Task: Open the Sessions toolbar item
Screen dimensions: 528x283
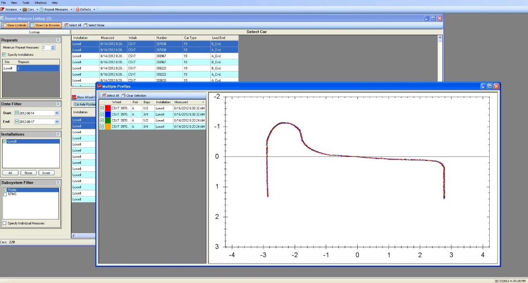Action: 10,9
